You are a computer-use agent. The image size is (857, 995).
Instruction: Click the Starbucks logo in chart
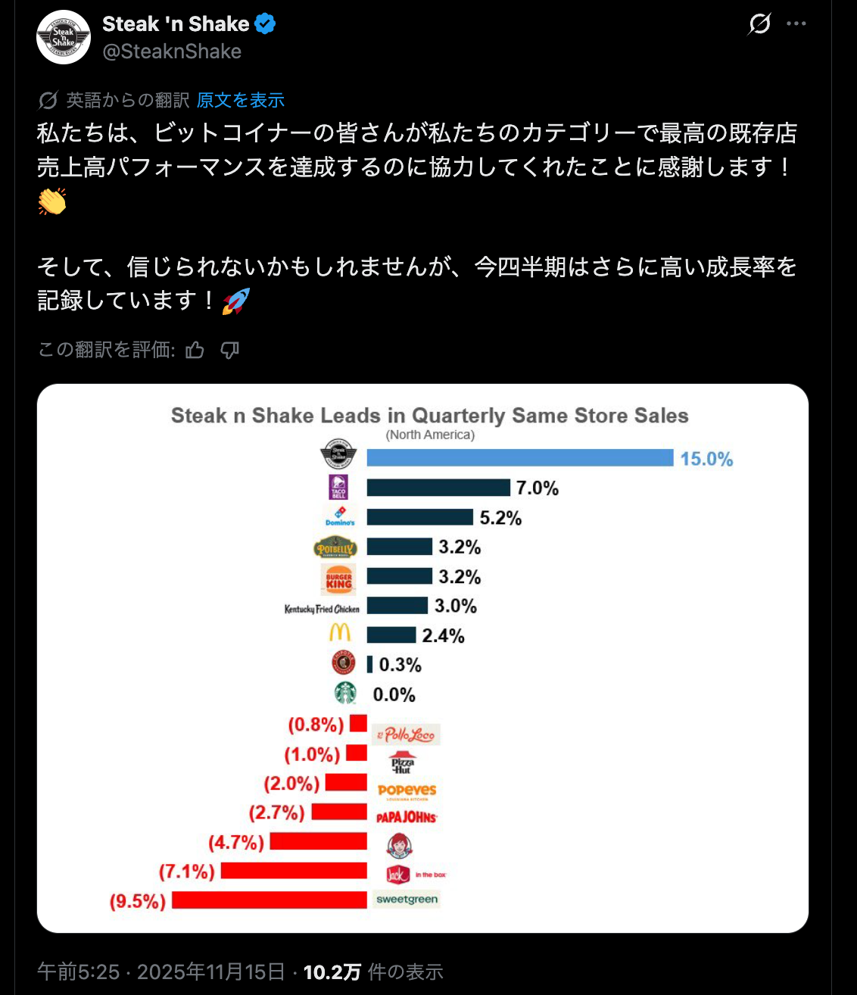coord(345,693)
